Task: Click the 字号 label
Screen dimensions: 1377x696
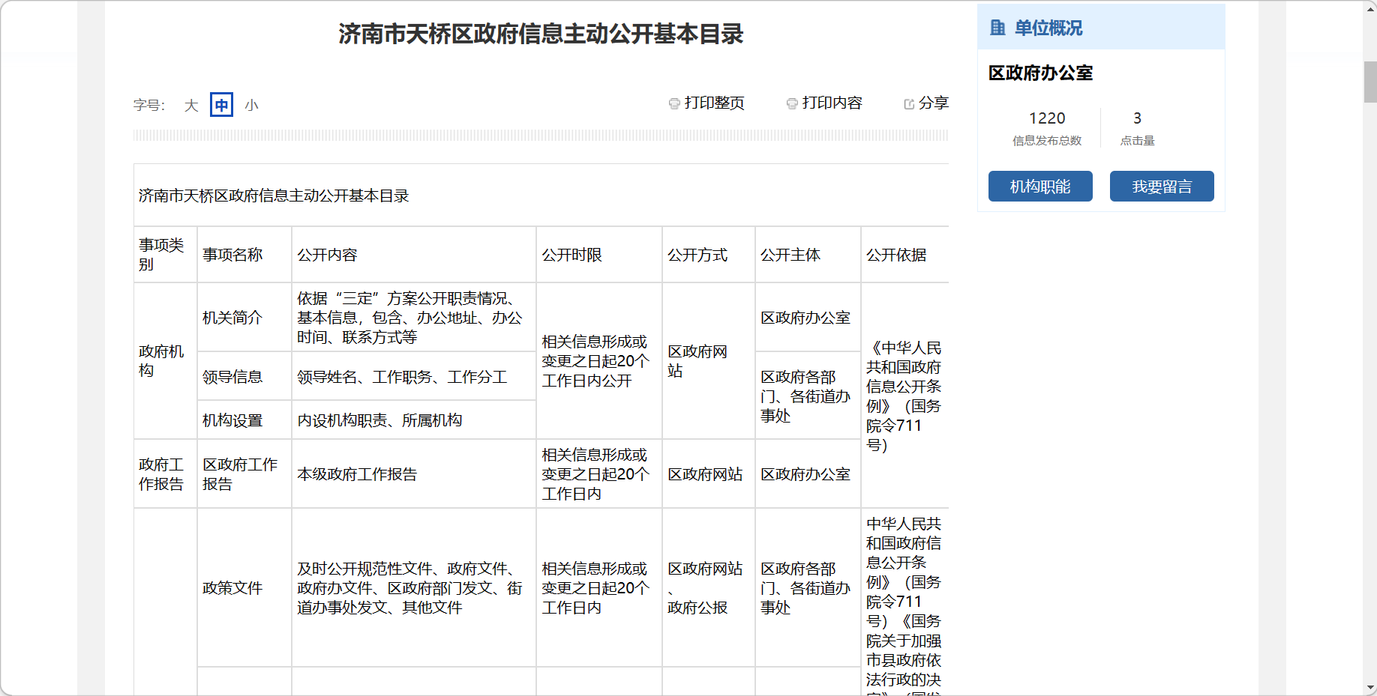Action: pos(149,105)
